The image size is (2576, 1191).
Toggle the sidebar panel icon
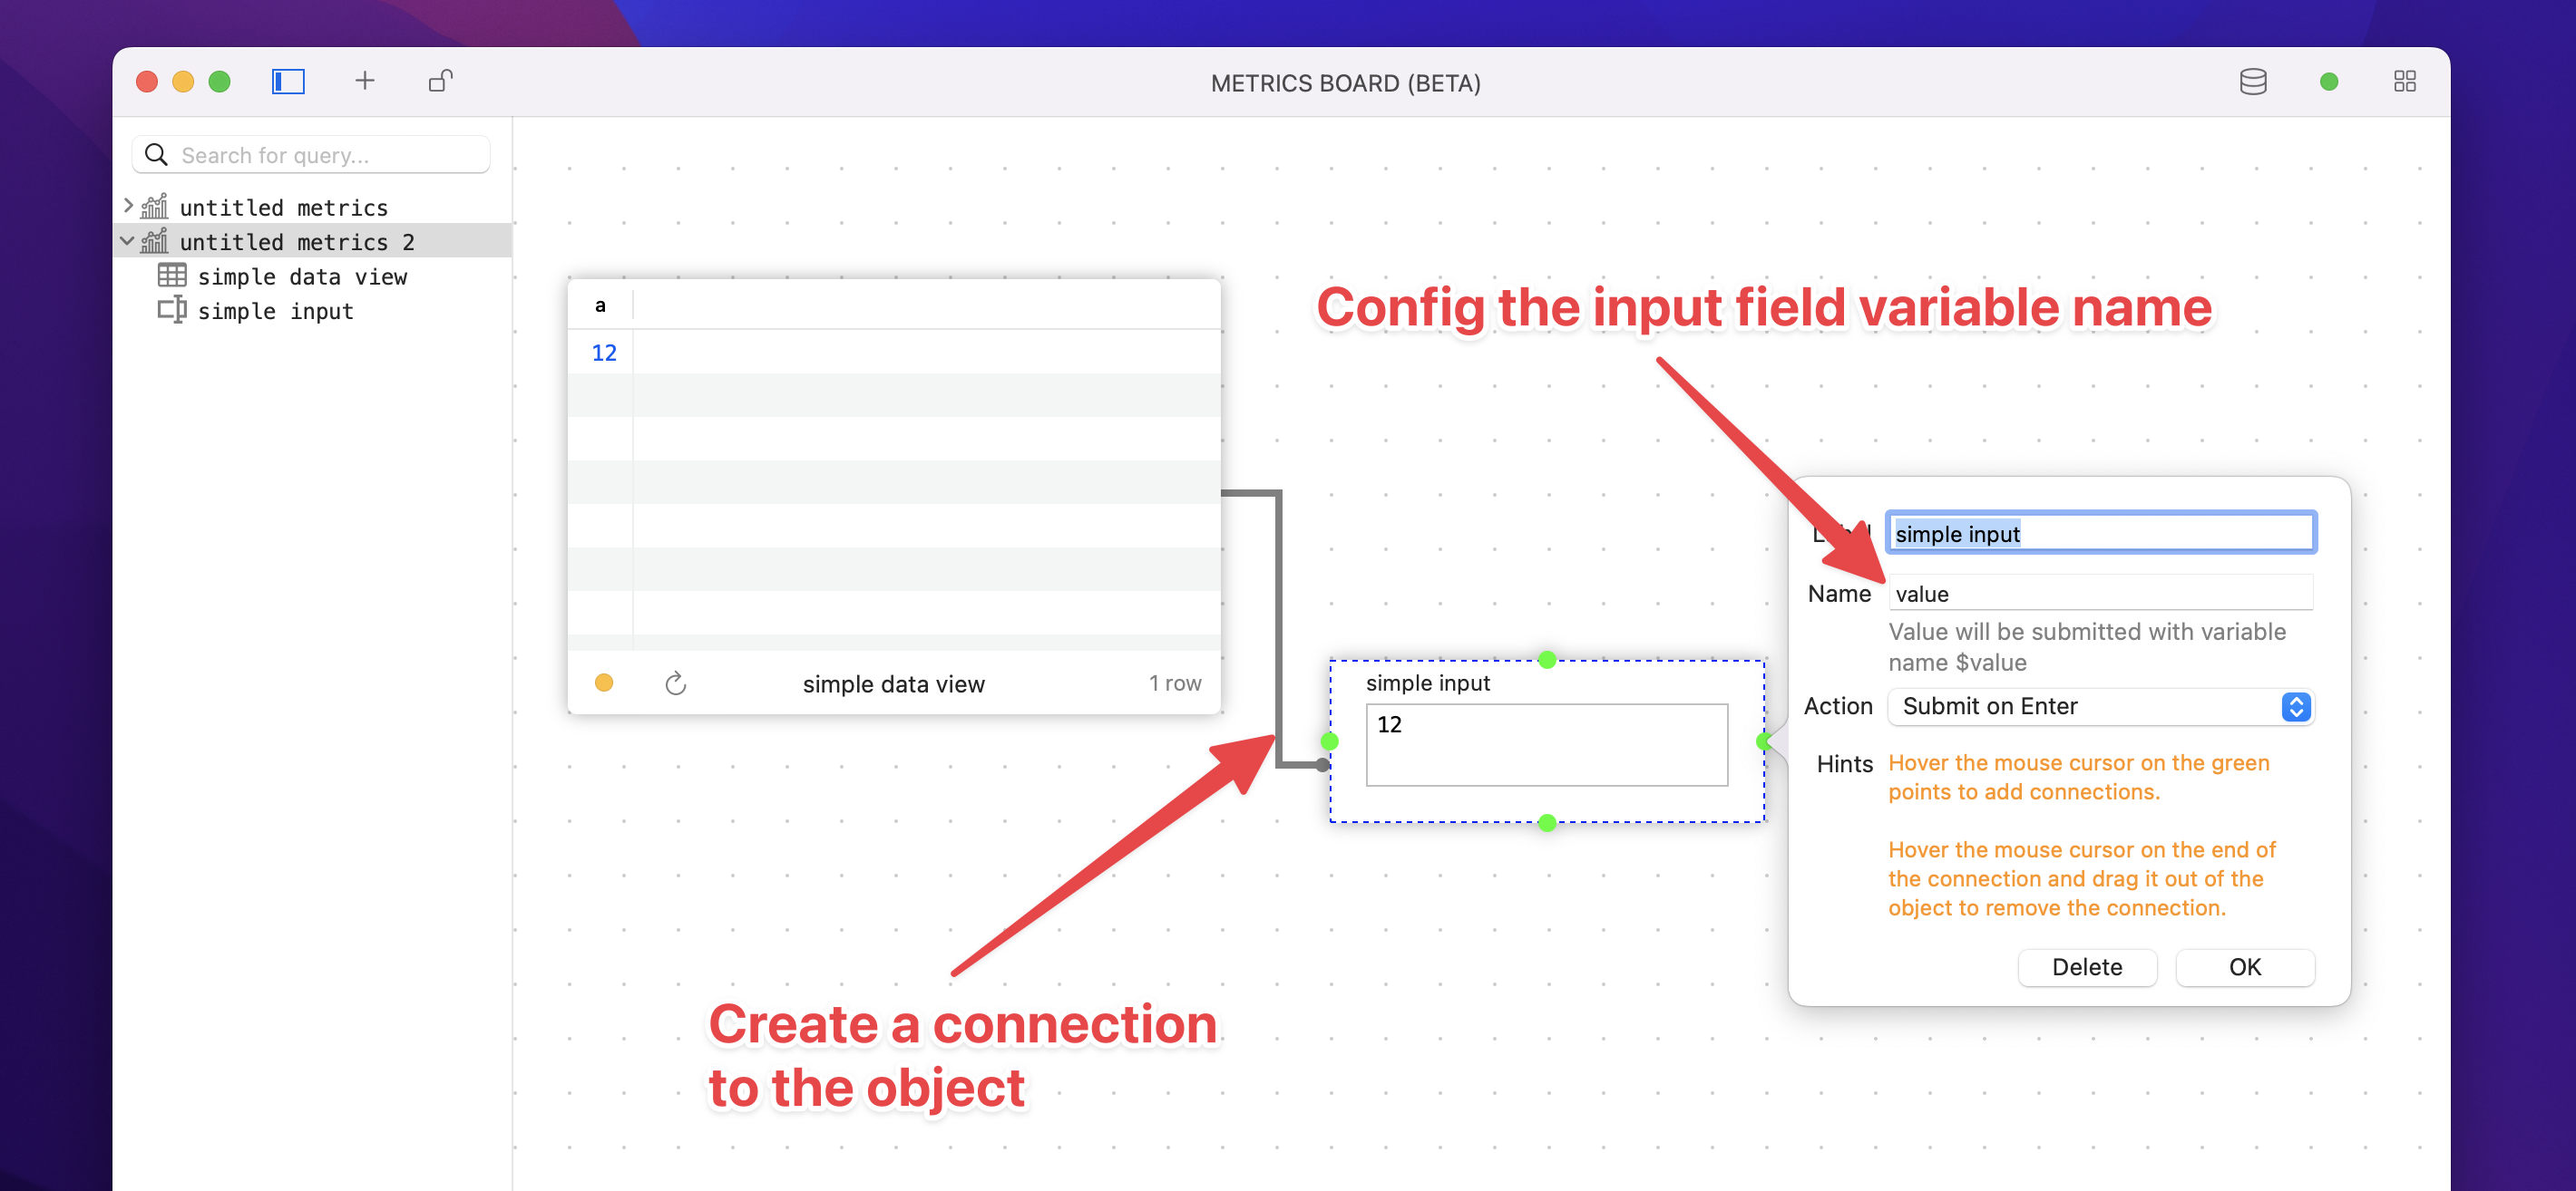tap(288, 81)
